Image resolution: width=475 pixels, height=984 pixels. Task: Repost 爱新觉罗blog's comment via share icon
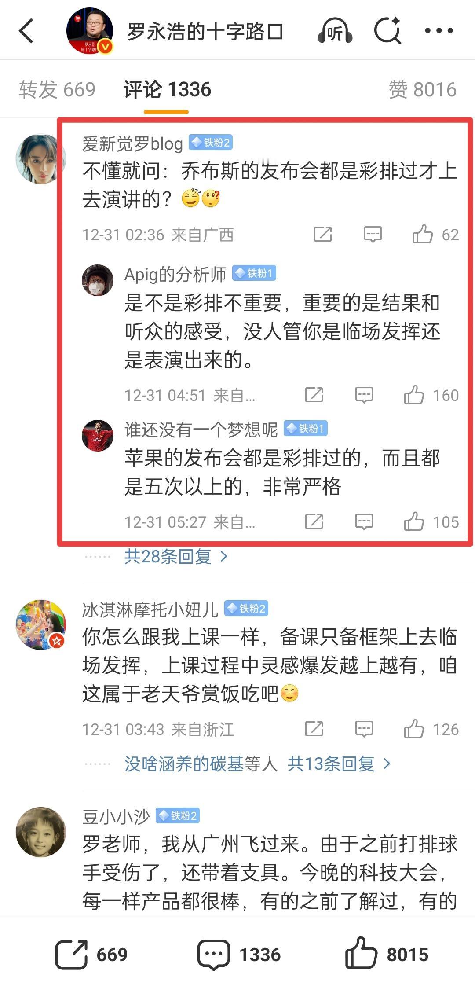[x=322, y=235]
